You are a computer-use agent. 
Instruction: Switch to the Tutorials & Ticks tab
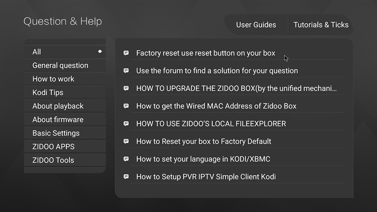(321, 25)
